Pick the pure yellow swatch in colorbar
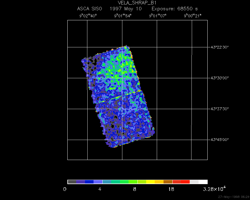The width and height of the screenshot is (250, 200). 151,182
